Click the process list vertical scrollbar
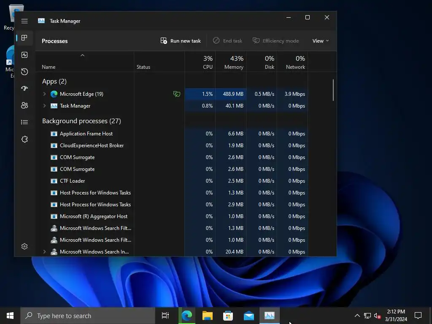432x324 pixels. (x=333, y=90)
